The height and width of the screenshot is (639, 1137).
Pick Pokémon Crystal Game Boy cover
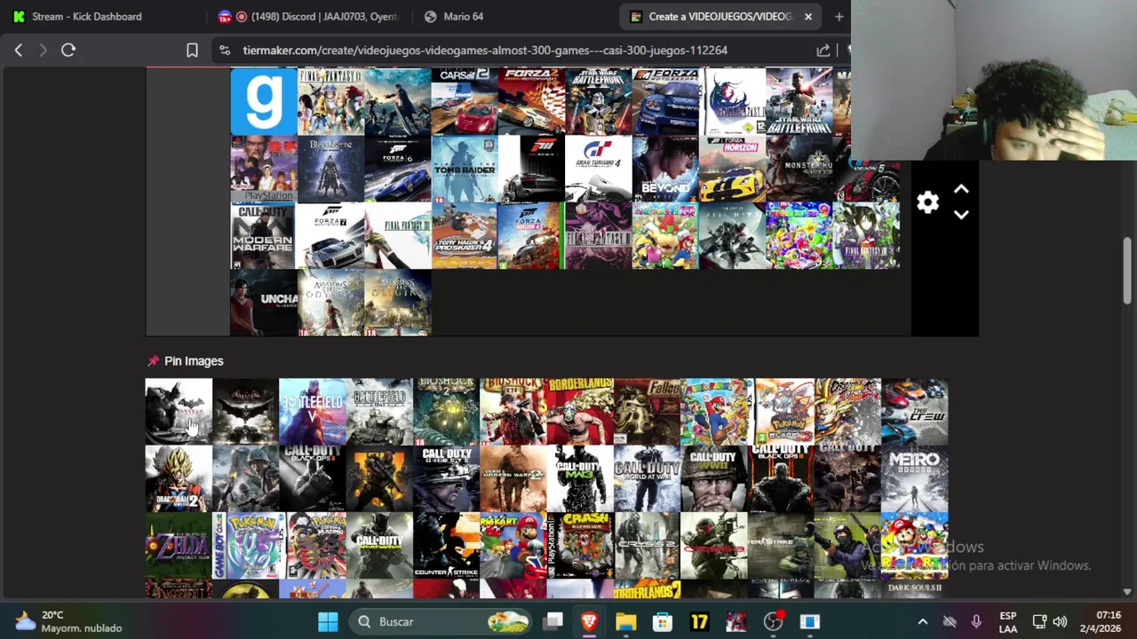245,546
